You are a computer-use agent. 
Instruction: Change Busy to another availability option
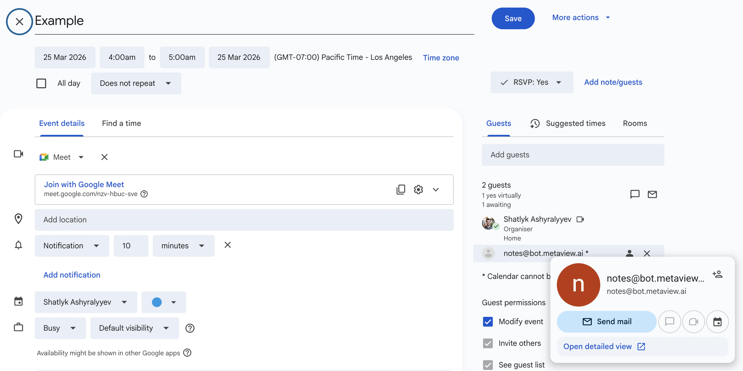(60, 328)
